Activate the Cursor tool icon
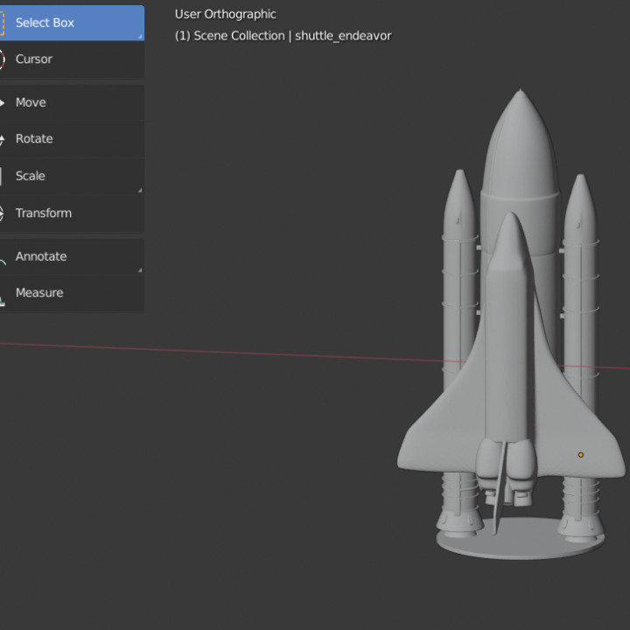This screenshot has height=630, width=630. [3, 59]
